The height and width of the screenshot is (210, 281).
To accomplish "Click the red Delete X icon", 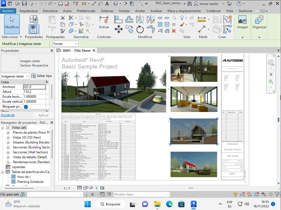I will (174, 31).
